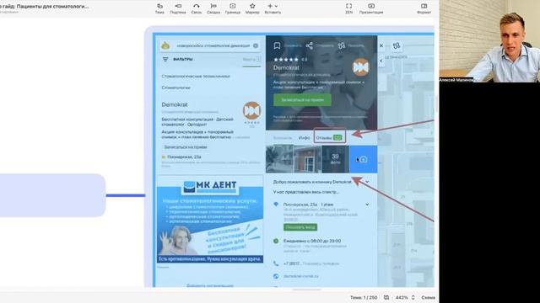Select the Места tab

(x=251, y=60)
